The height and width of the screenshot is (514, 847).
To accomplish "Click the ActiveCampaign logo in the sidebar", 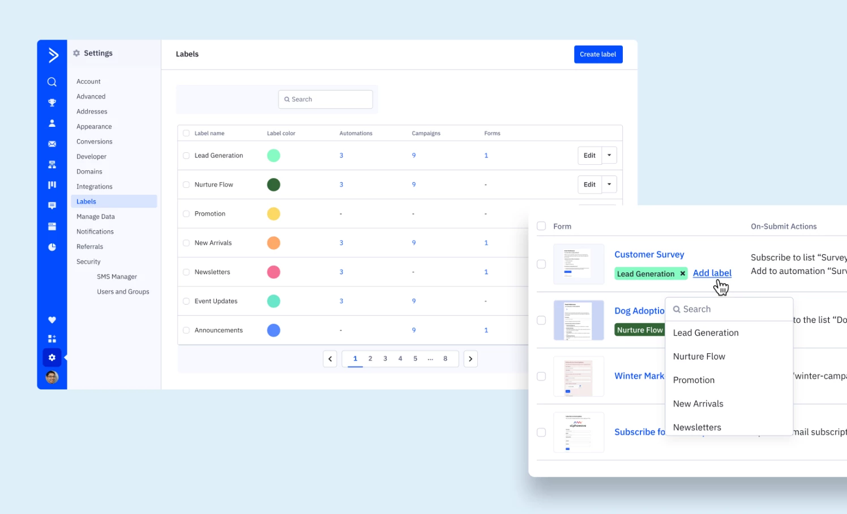I will pos(53,55).
